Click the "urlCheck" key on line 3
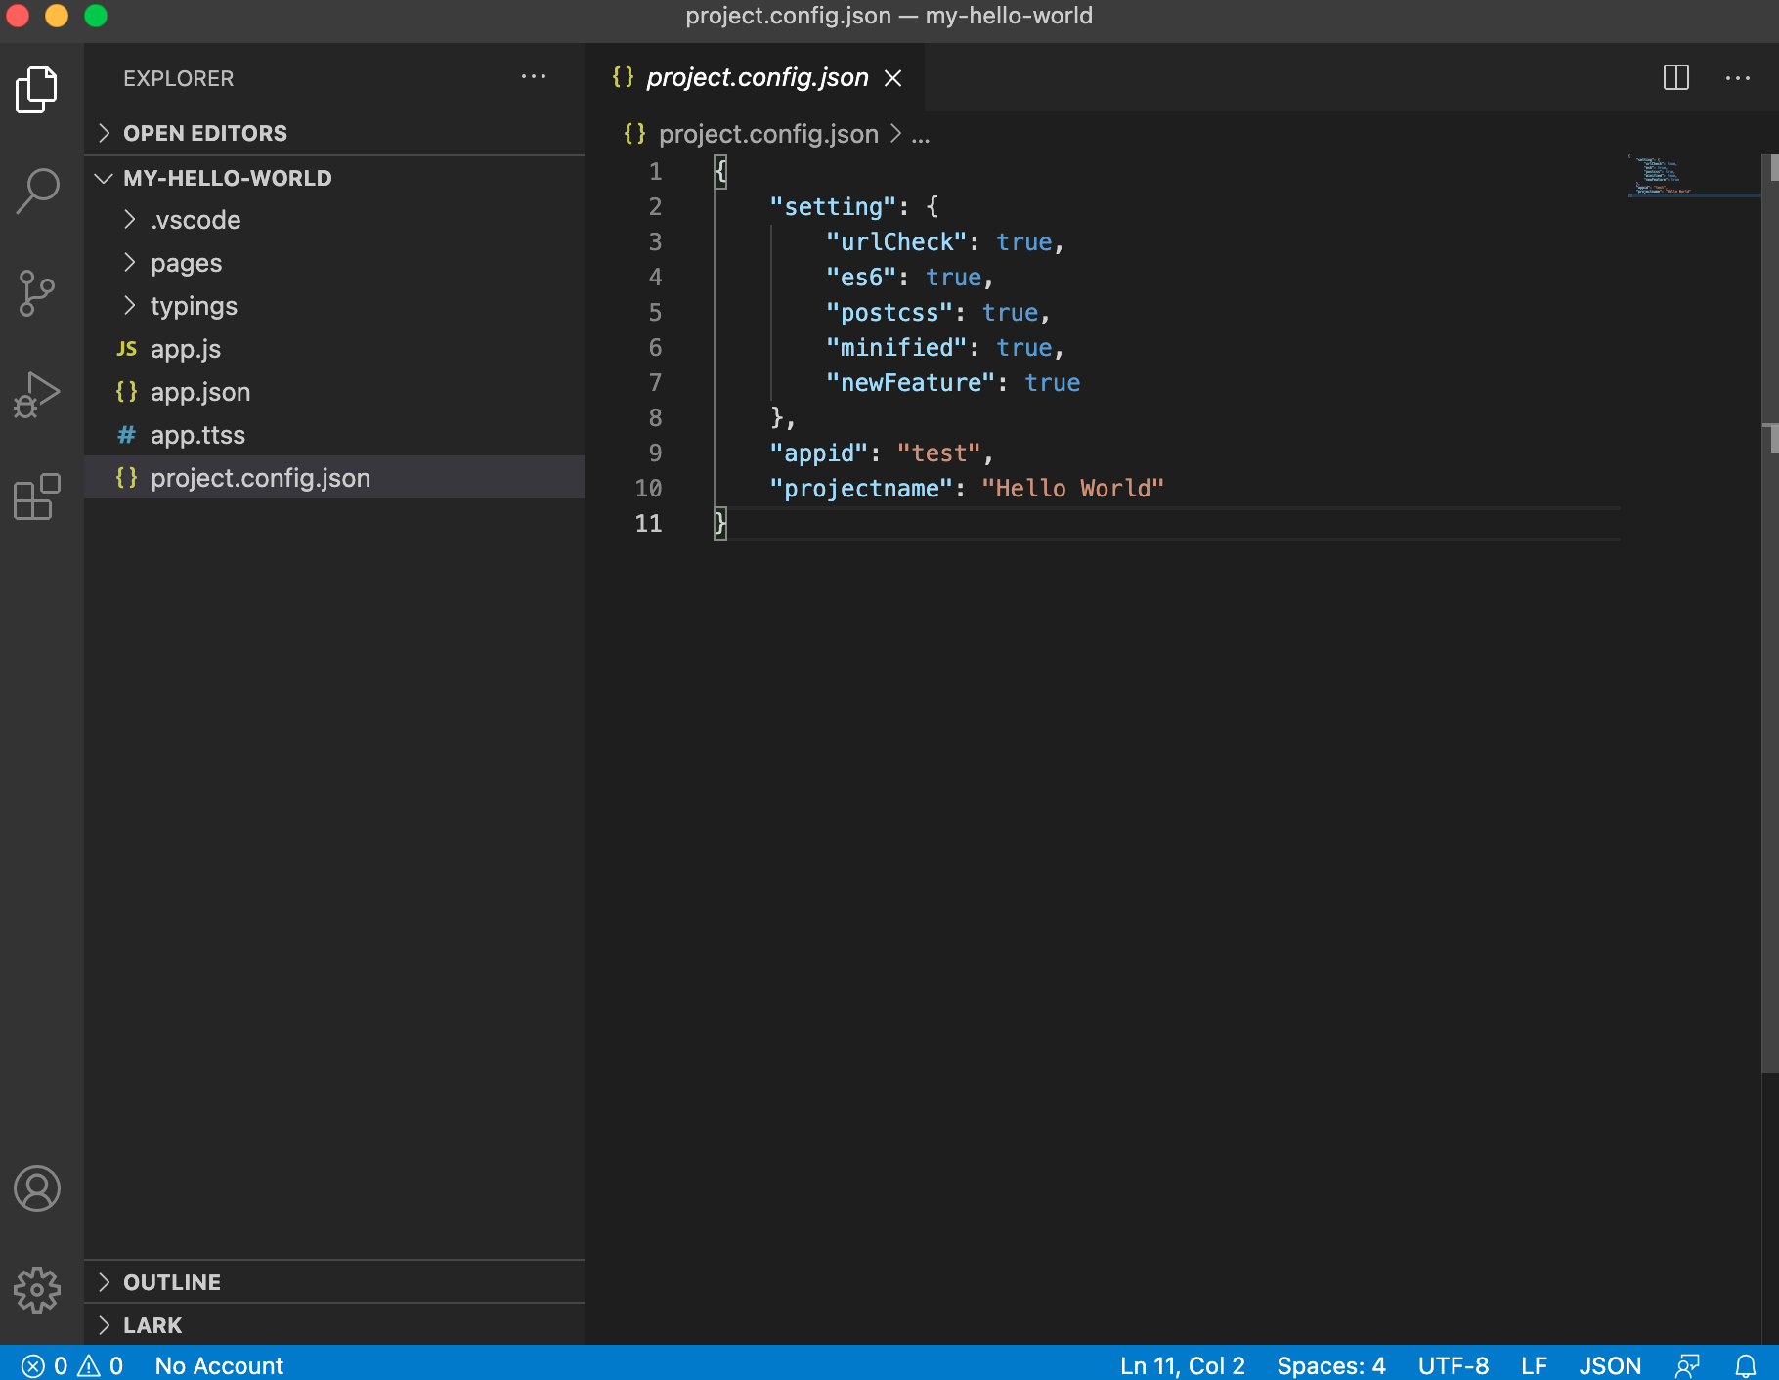The image size is (1779, 1380). click(x=896, y=241)
